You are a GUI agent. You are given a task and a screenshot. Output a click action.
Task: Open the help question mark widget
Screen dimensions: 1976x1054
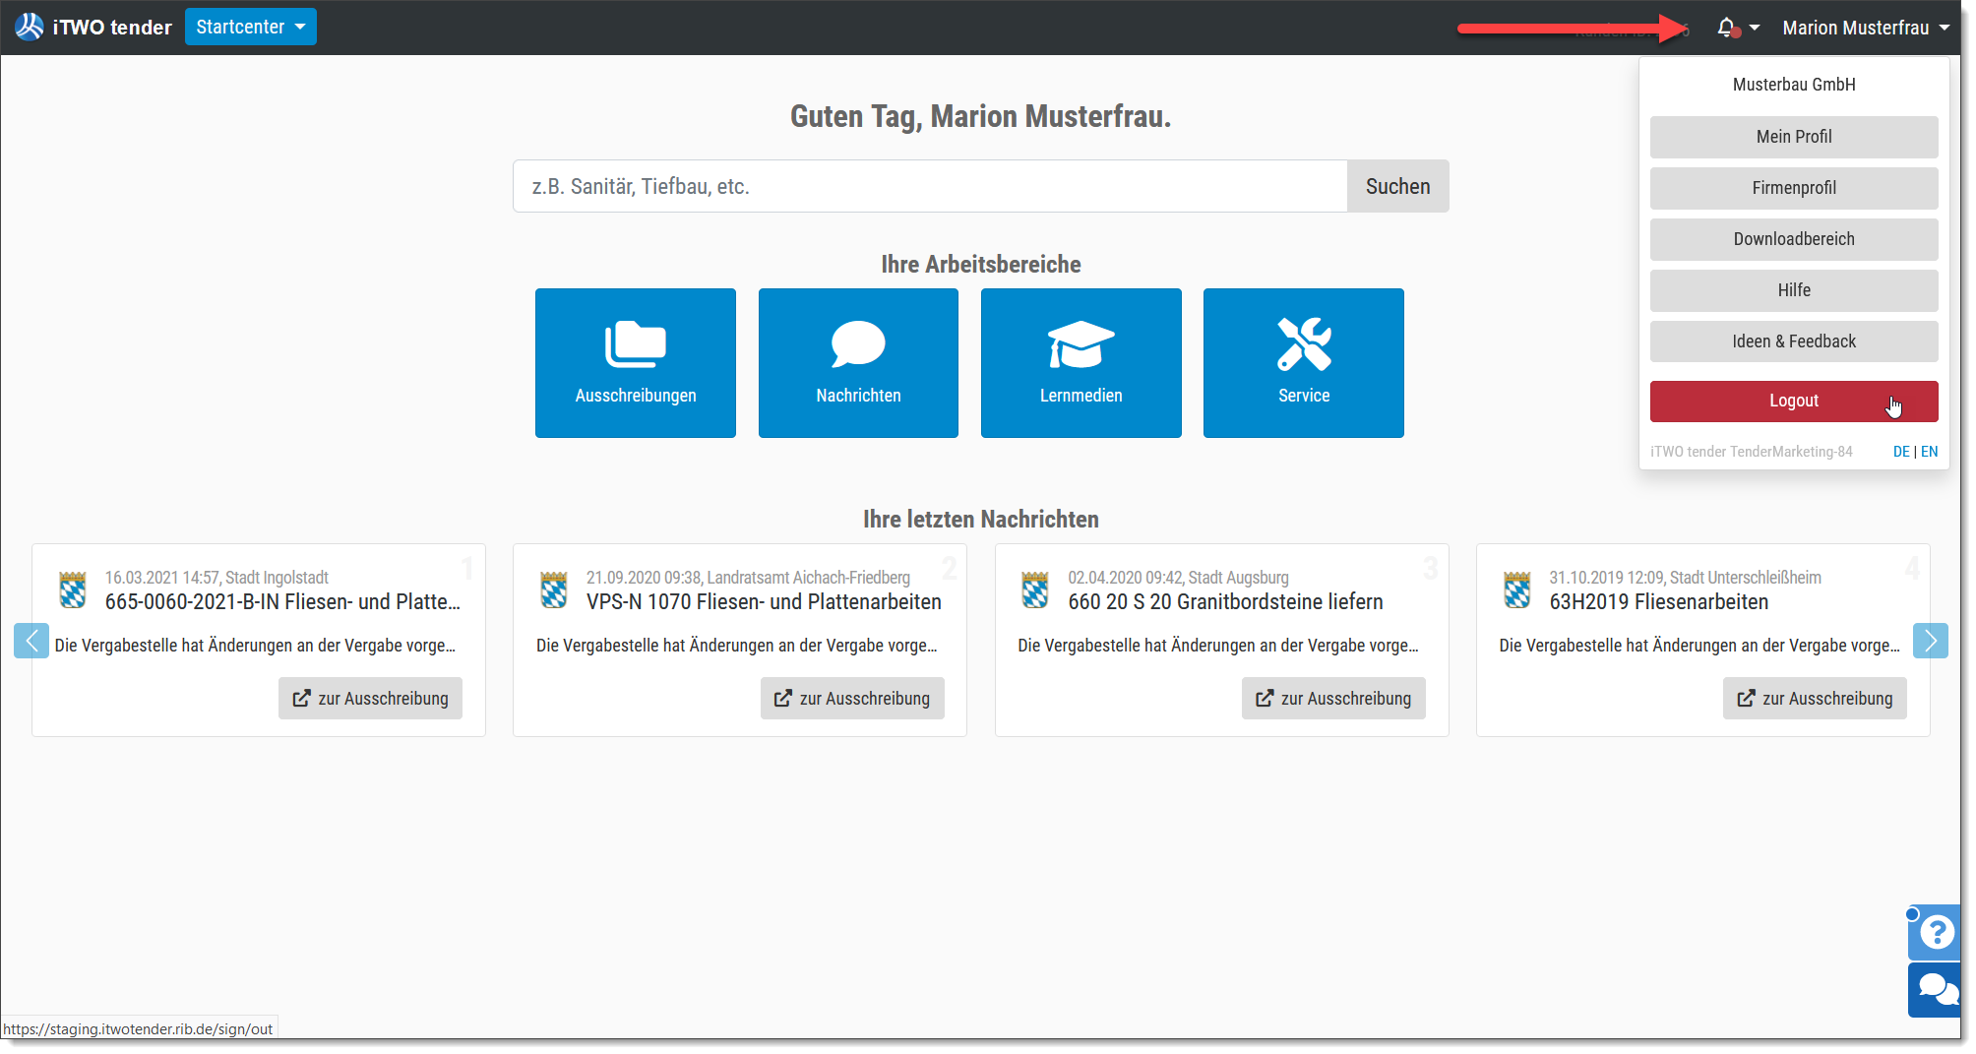pos(1935,932)
